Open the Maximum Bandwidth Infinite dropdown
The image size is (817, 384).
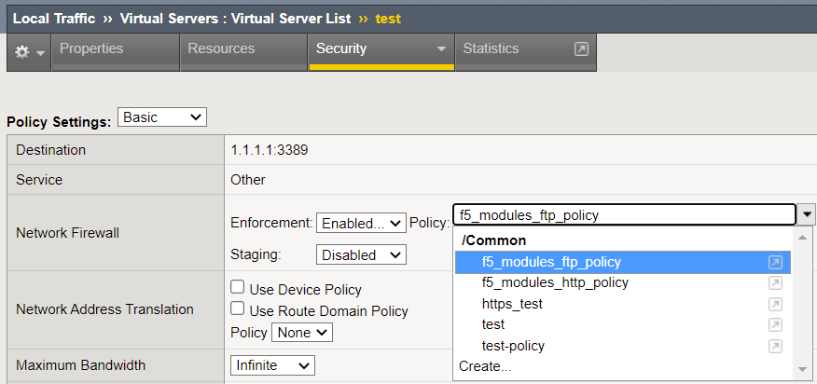tap(272, 365)
